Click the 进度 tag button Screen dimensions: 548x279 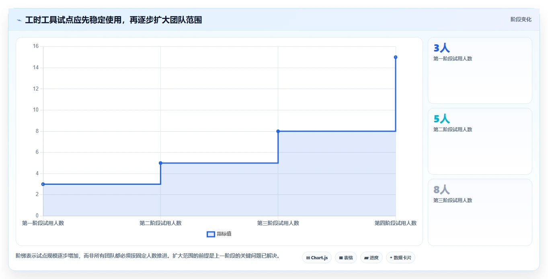371,258
